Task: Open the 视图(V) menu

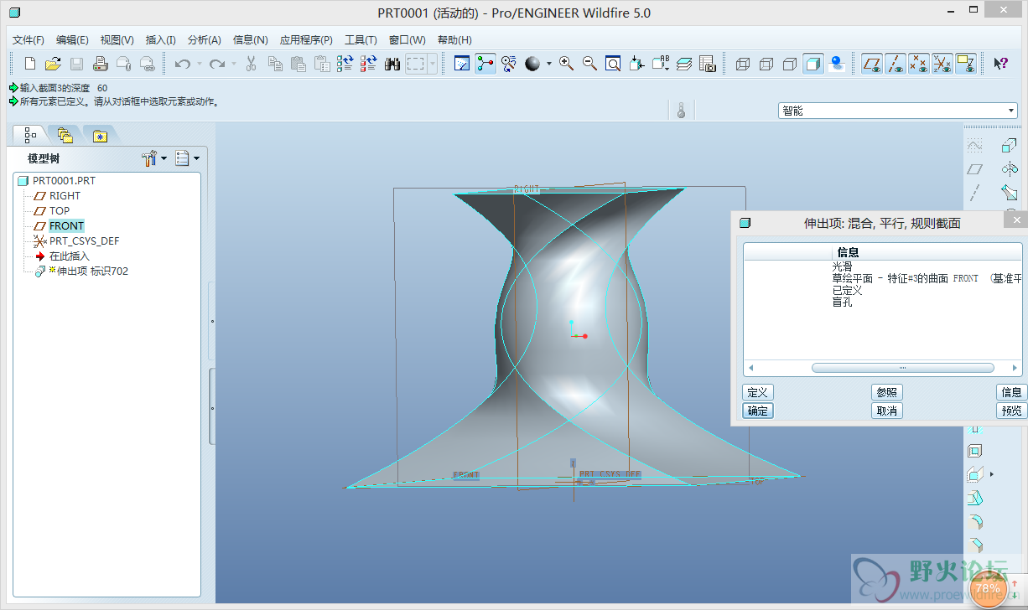Action: pyautogui.click(x=117, y=39)
